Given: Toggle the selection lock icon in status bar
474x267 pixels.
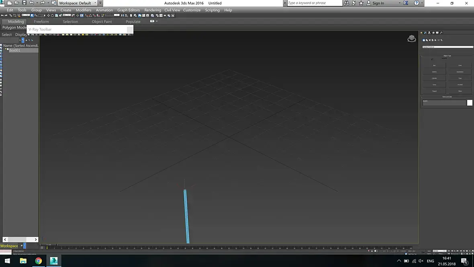Looking at the screenshot, I should point(372,251).
